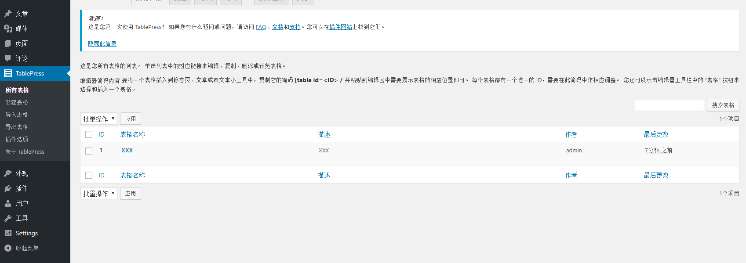746x263 pixels.
Task: Open the bottom 批量操作 bulk actions dropdown
Action: tap(99, 193)
